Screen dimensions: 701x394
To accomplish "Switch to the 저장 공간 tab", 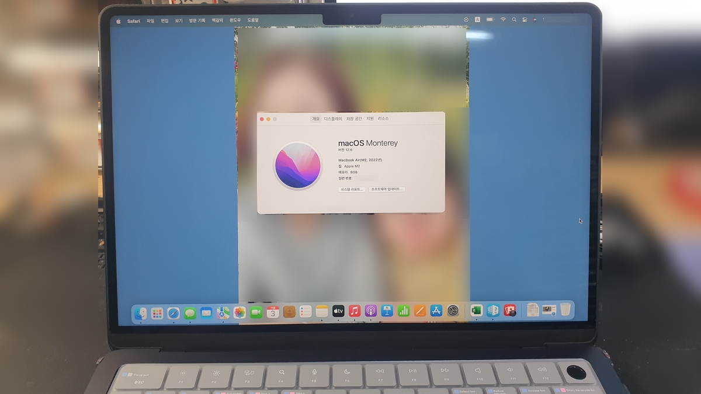I will click(354, 118).
